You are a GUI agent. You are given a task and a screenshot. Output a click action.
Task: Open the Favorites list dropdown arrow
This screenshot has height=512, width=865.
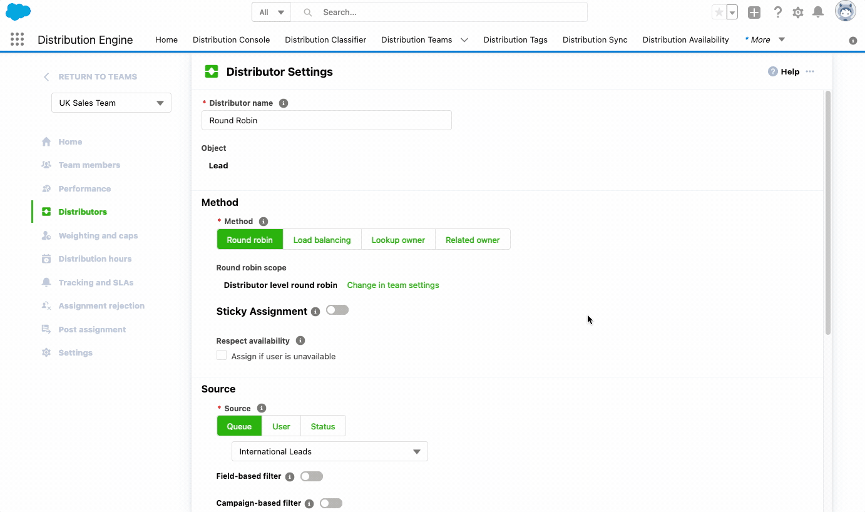pyautogui.click(x=732, y=13)
